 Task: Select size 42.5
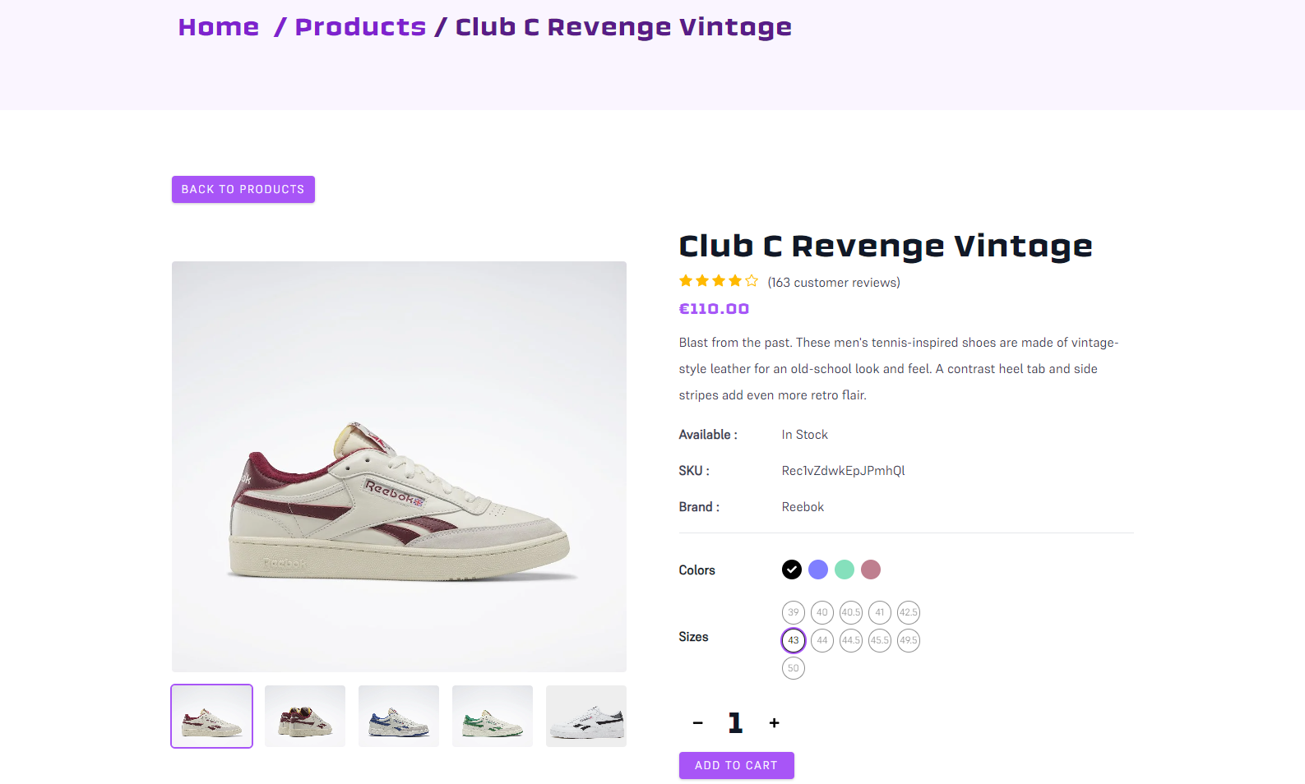coord(909,612)
